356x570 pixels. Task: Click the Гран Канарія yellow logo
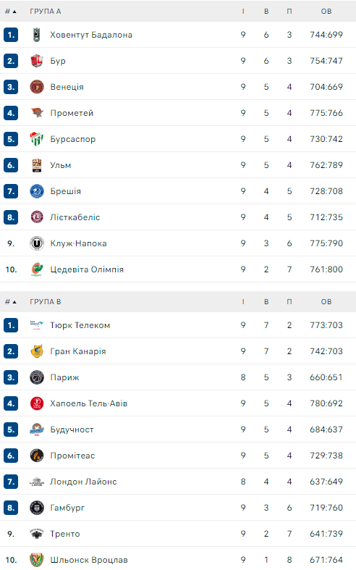click(37, 351)
